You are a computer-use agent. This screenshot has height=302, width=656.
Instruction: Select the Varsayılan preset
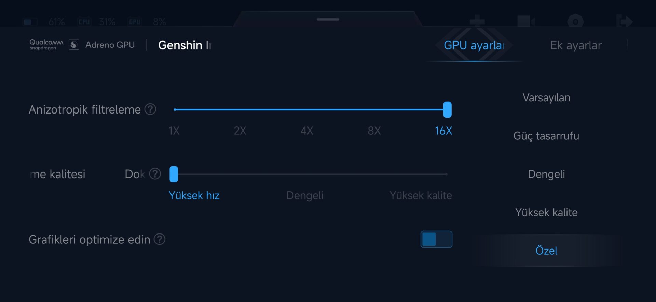point(546,98)
